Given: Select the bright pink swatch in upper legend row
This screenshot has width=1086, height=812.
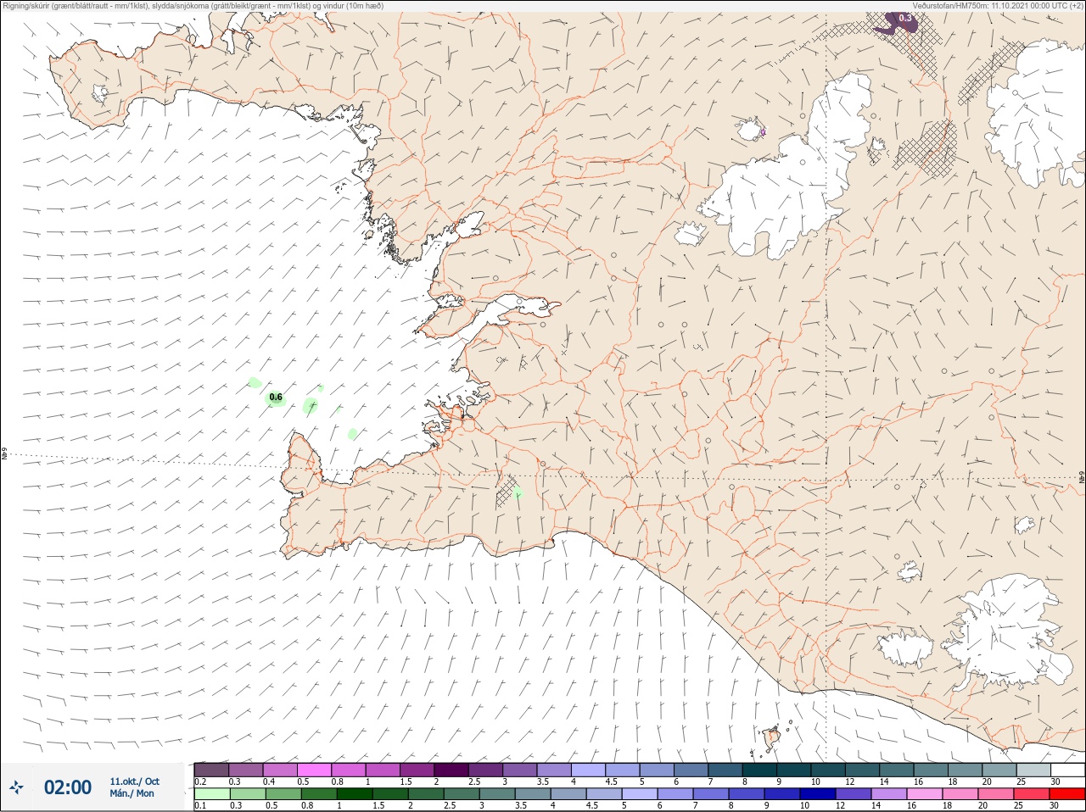Looking at the screenshot, I should [x=314, y=770].
